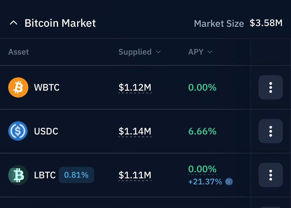The height and width of the screenshot is (208, 291).
Task: Open the LBTC row three-dot menu
Action: [x=271, y=175]
